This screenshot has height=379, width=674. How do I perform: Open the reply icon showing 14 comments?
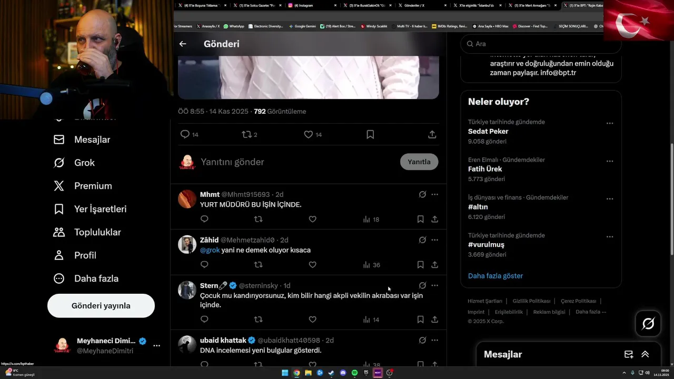(x=185, y=134)
